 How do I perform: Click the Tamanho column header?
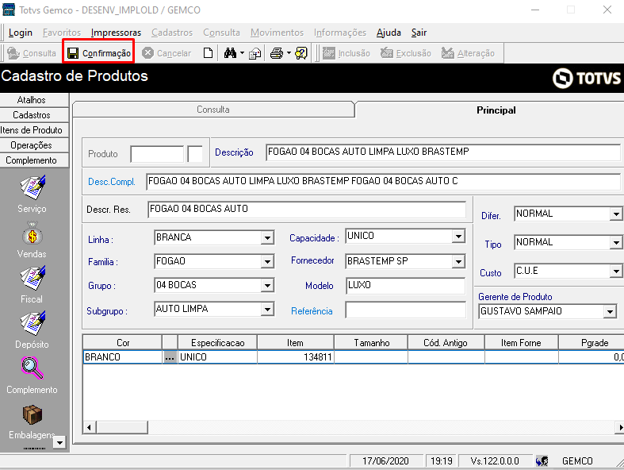coord(371,343)
